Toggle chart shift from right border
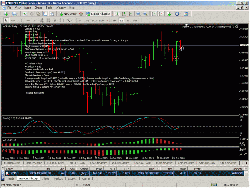 [161, 14]
